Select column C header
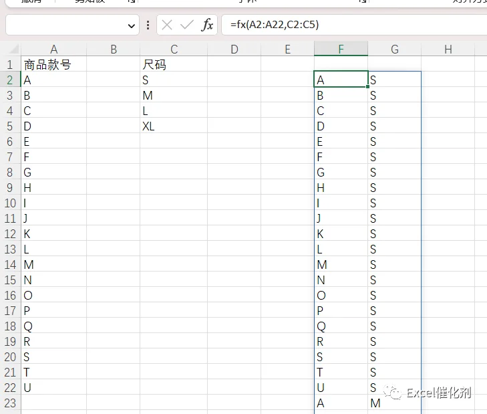The width and height of the screenshot is (487, 414). pyautogui.click(x=174, y=49)
